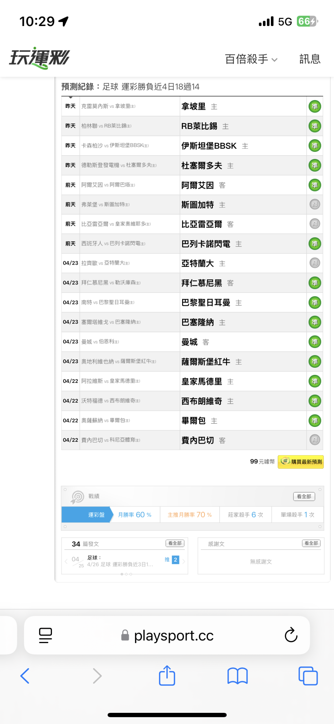This screenshot has height=724, width=334.
Task: Open Safari bookmarks book icon
Action: point(237,676)
